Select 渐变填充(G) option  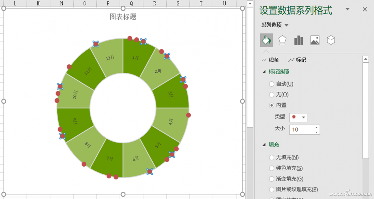coord(286,179)
